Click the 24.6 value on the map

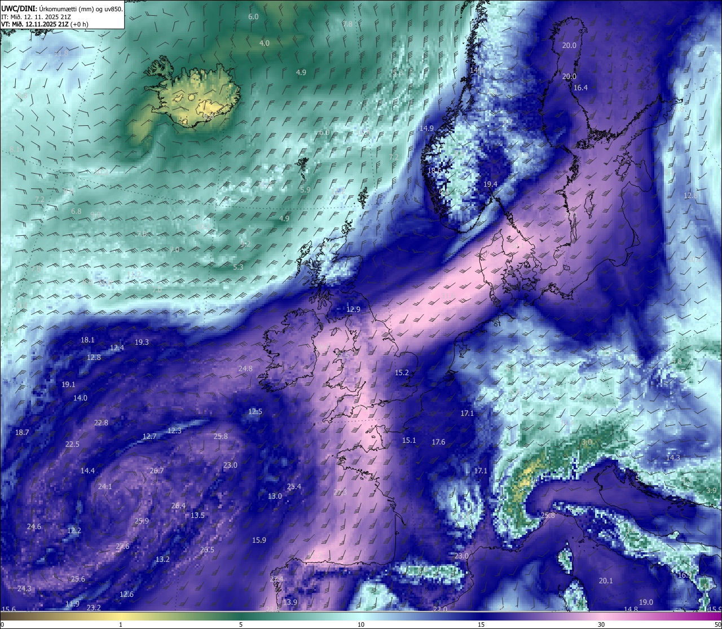(34, 527)
